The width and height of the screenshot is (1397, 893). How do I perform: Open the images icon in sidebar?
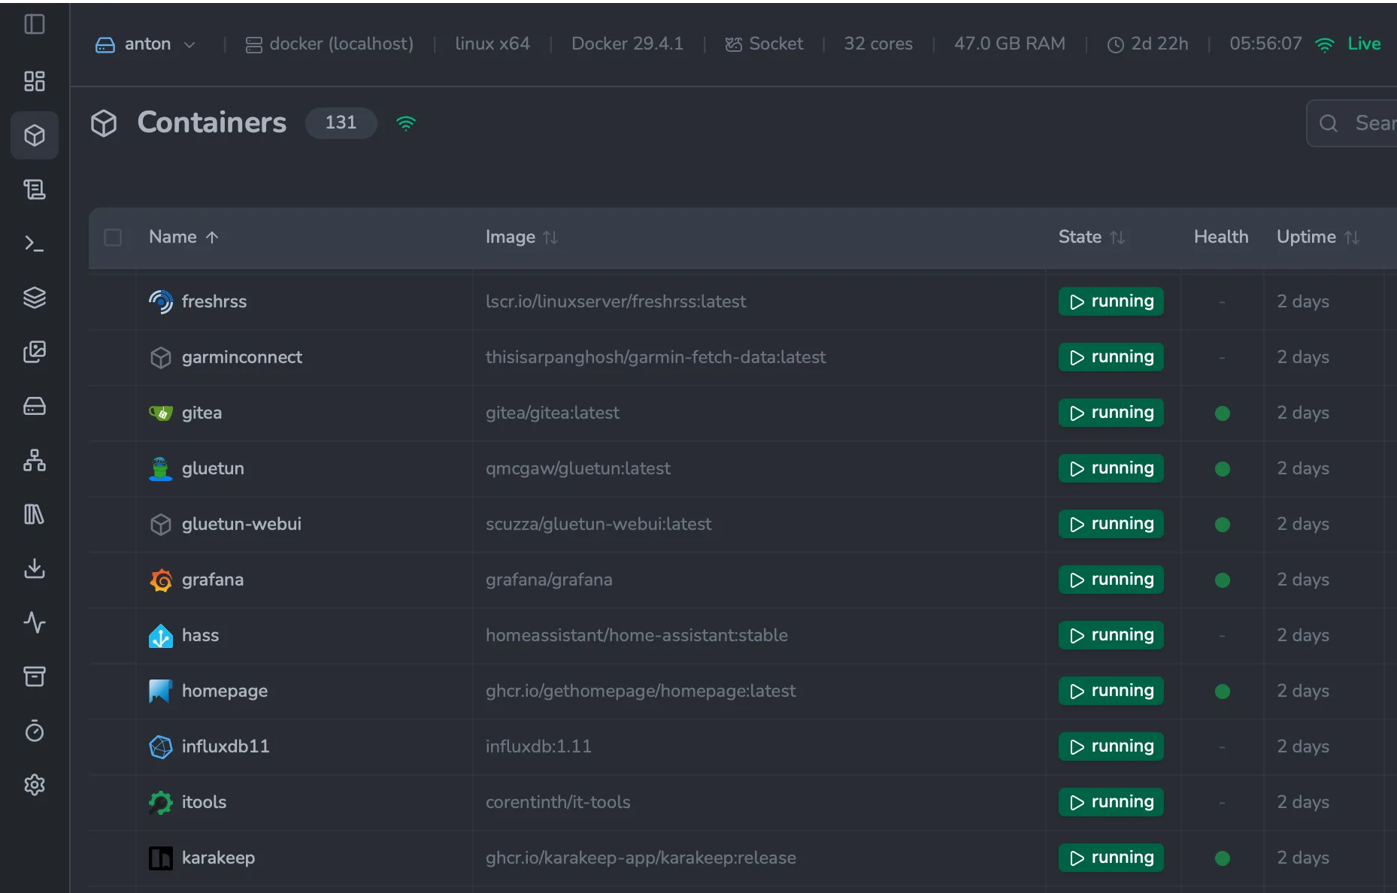35,352
